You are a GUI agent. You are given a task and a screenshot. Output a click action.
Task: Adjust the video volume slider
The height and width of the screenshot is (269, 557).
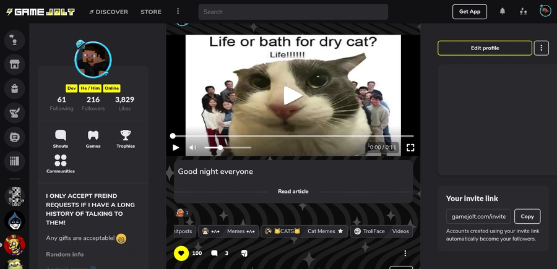pos(228,148)
